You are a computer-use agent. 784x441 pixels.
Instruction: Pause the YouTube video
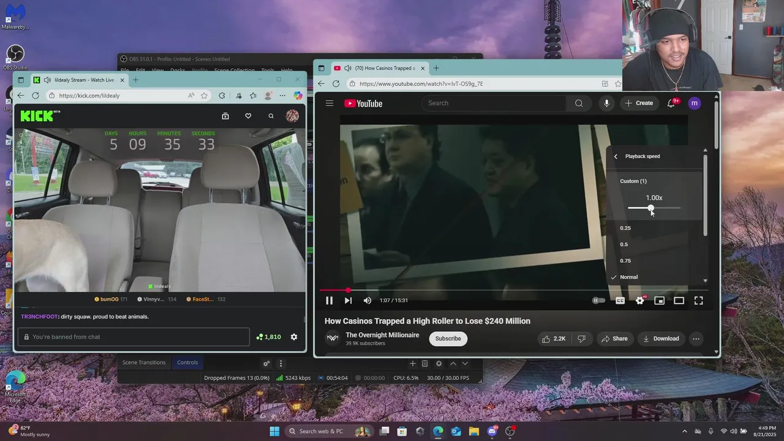pyautogui.click(x=329, y=301)
